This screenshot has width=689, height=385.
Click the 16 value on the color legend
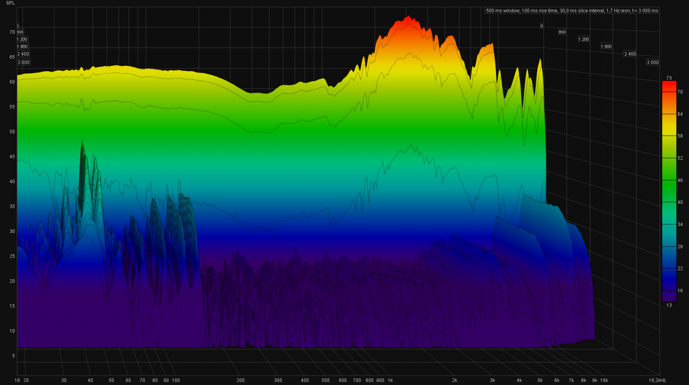point(680,290)
